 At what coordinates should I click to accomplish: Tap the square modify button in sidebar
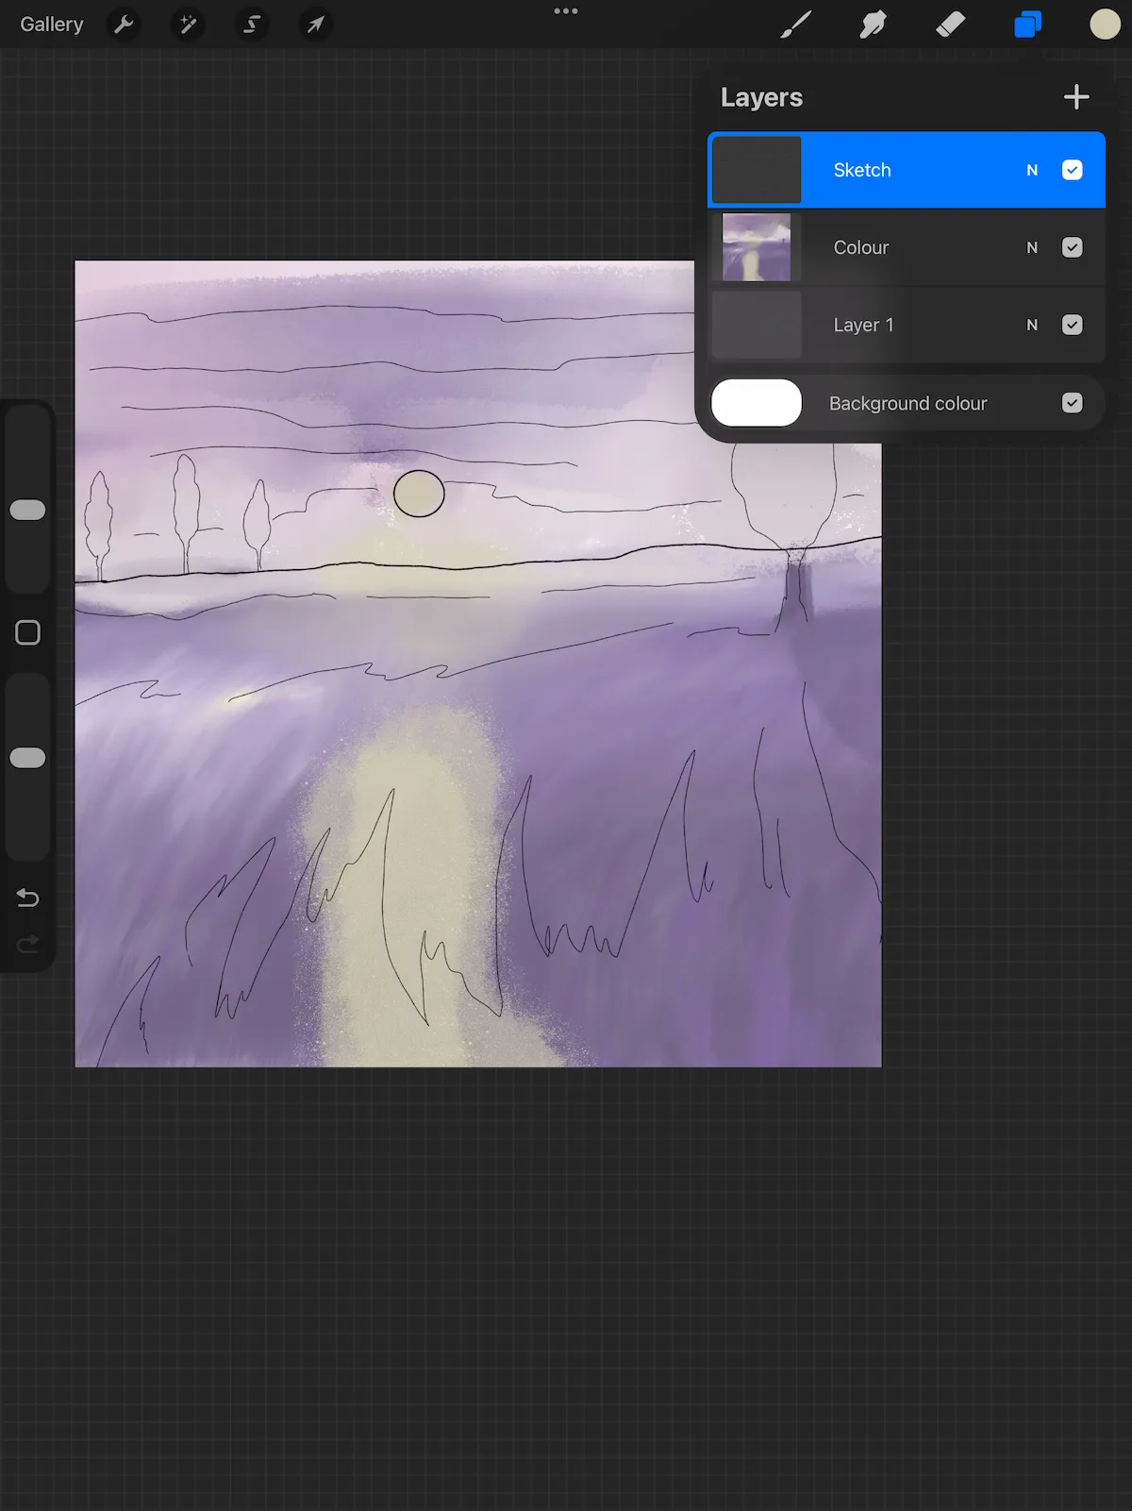[x=27, y=632]
